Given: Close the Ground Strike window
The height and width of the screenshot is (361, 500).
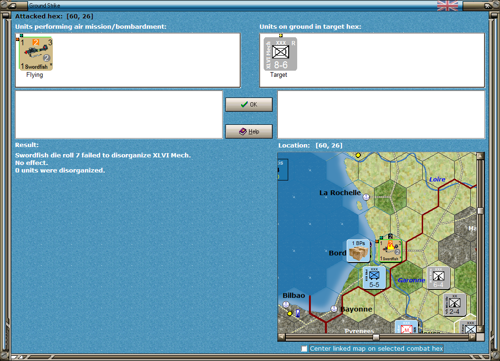Looking at the screenshot, I should coord(488,5).
